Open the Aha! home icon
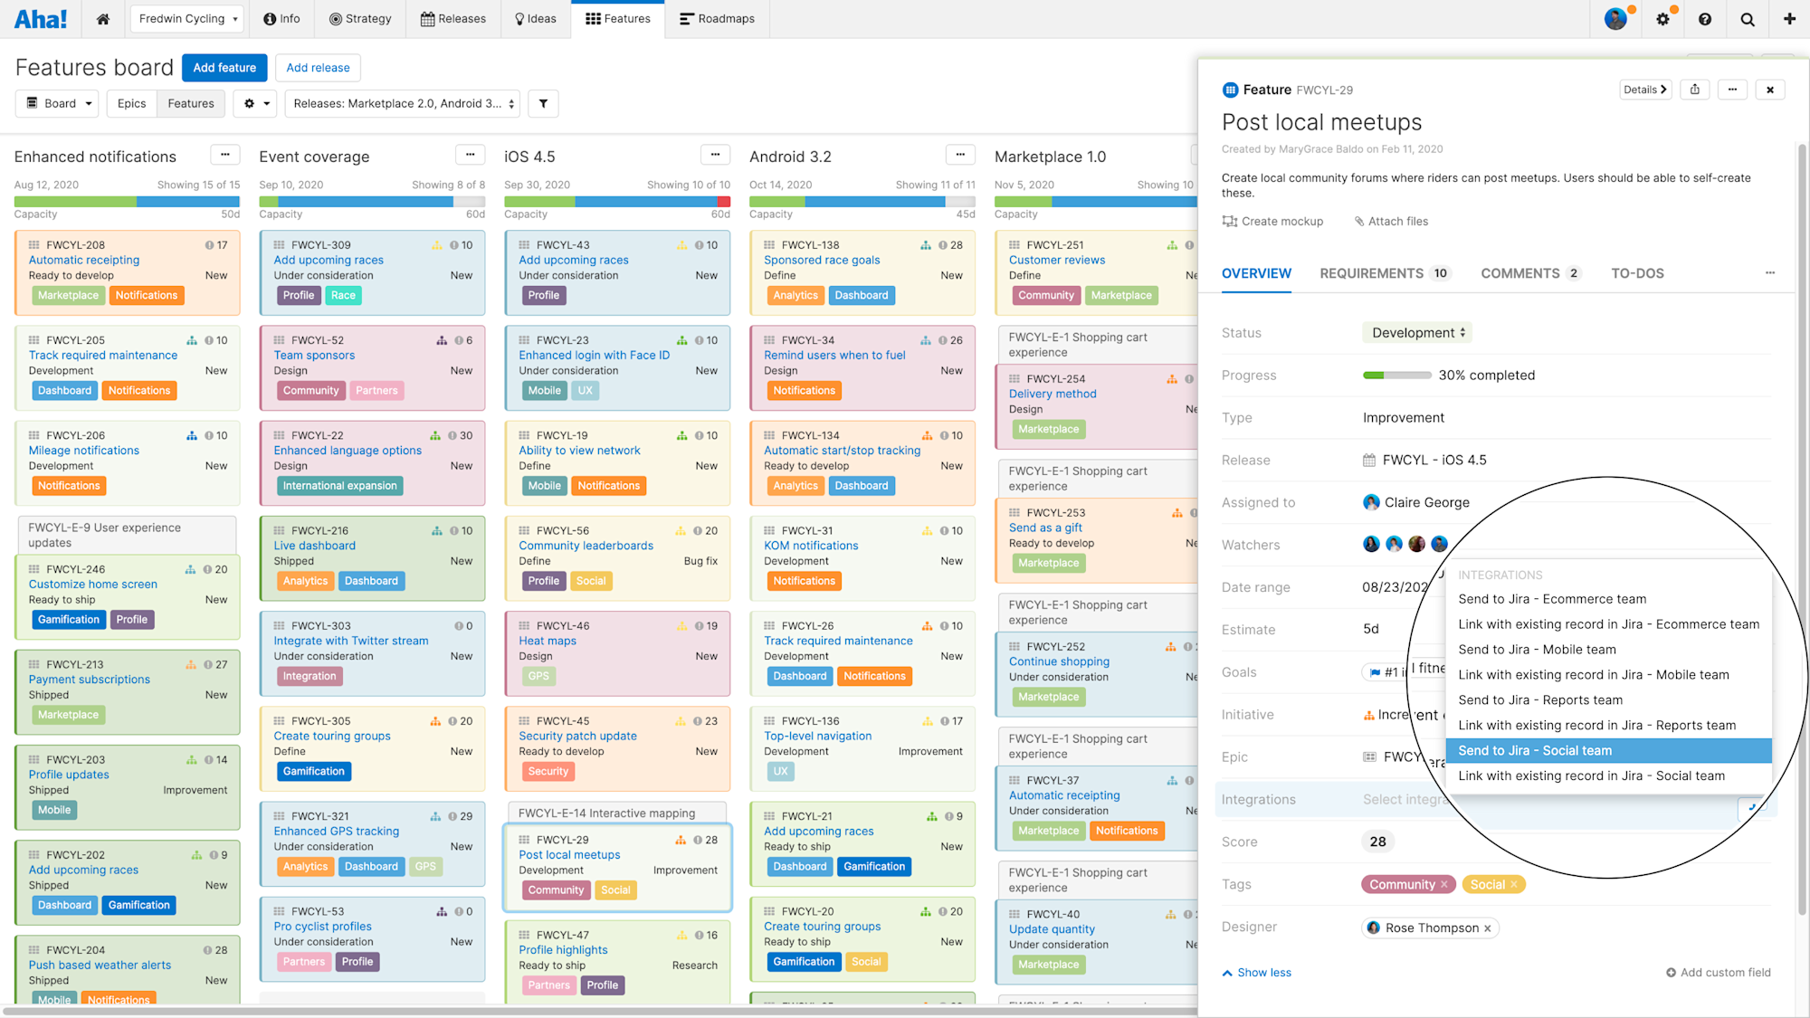This screenshot has height=1018, width=1810. pyautogui.click(x=102, y=18)
